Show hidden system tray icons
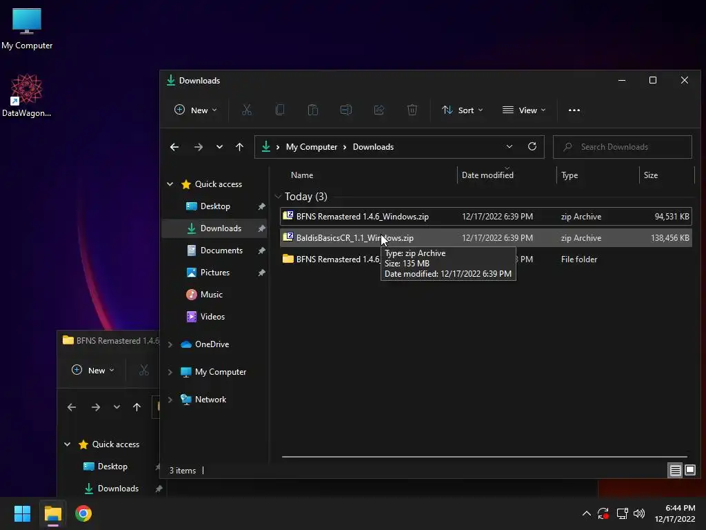Screen dimensions: 706x530 [586, 513]
